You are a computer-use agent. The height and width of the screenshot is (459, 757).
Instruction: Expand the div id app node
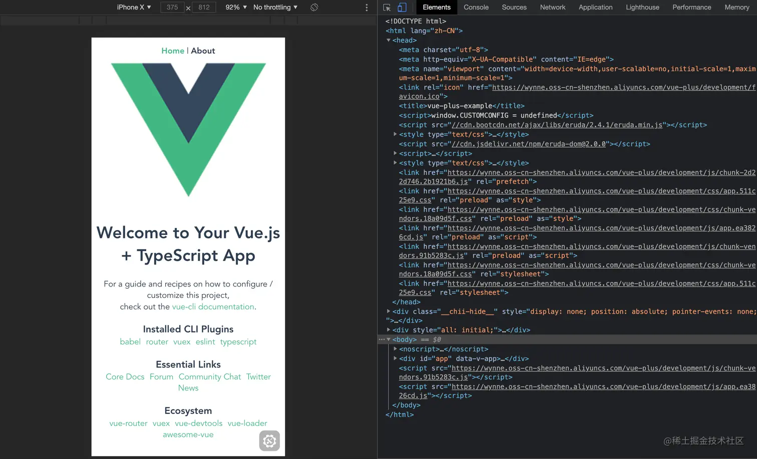[x=395, y=358]
